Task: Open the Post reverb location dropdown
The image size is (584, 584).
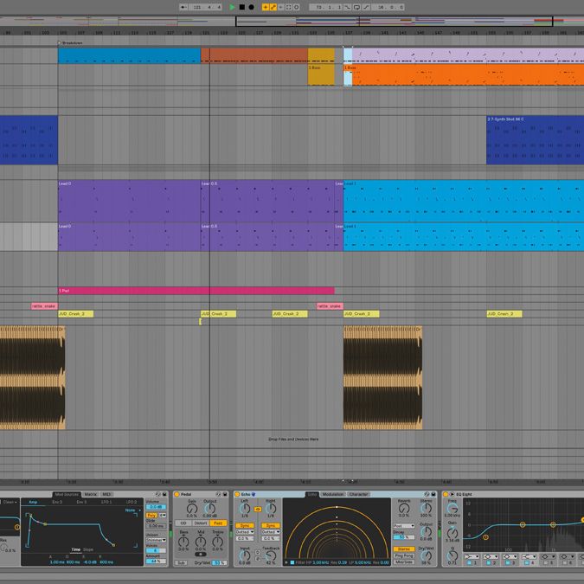Action: (404, 526)
